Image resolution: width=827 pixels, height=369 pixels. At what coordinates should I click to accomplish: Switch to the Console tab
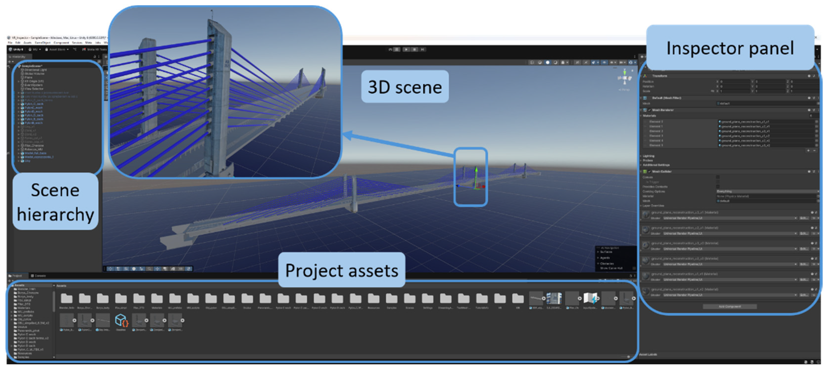pos(39,276)
